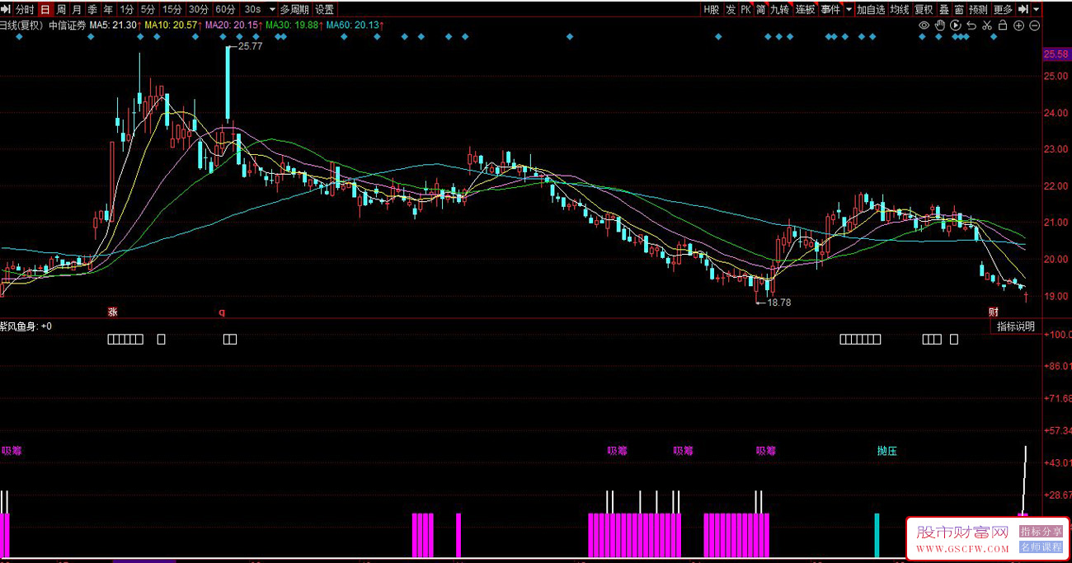1072x563 pixels.
Task: Click the undo arrow icon
Action: coord(971,26)
